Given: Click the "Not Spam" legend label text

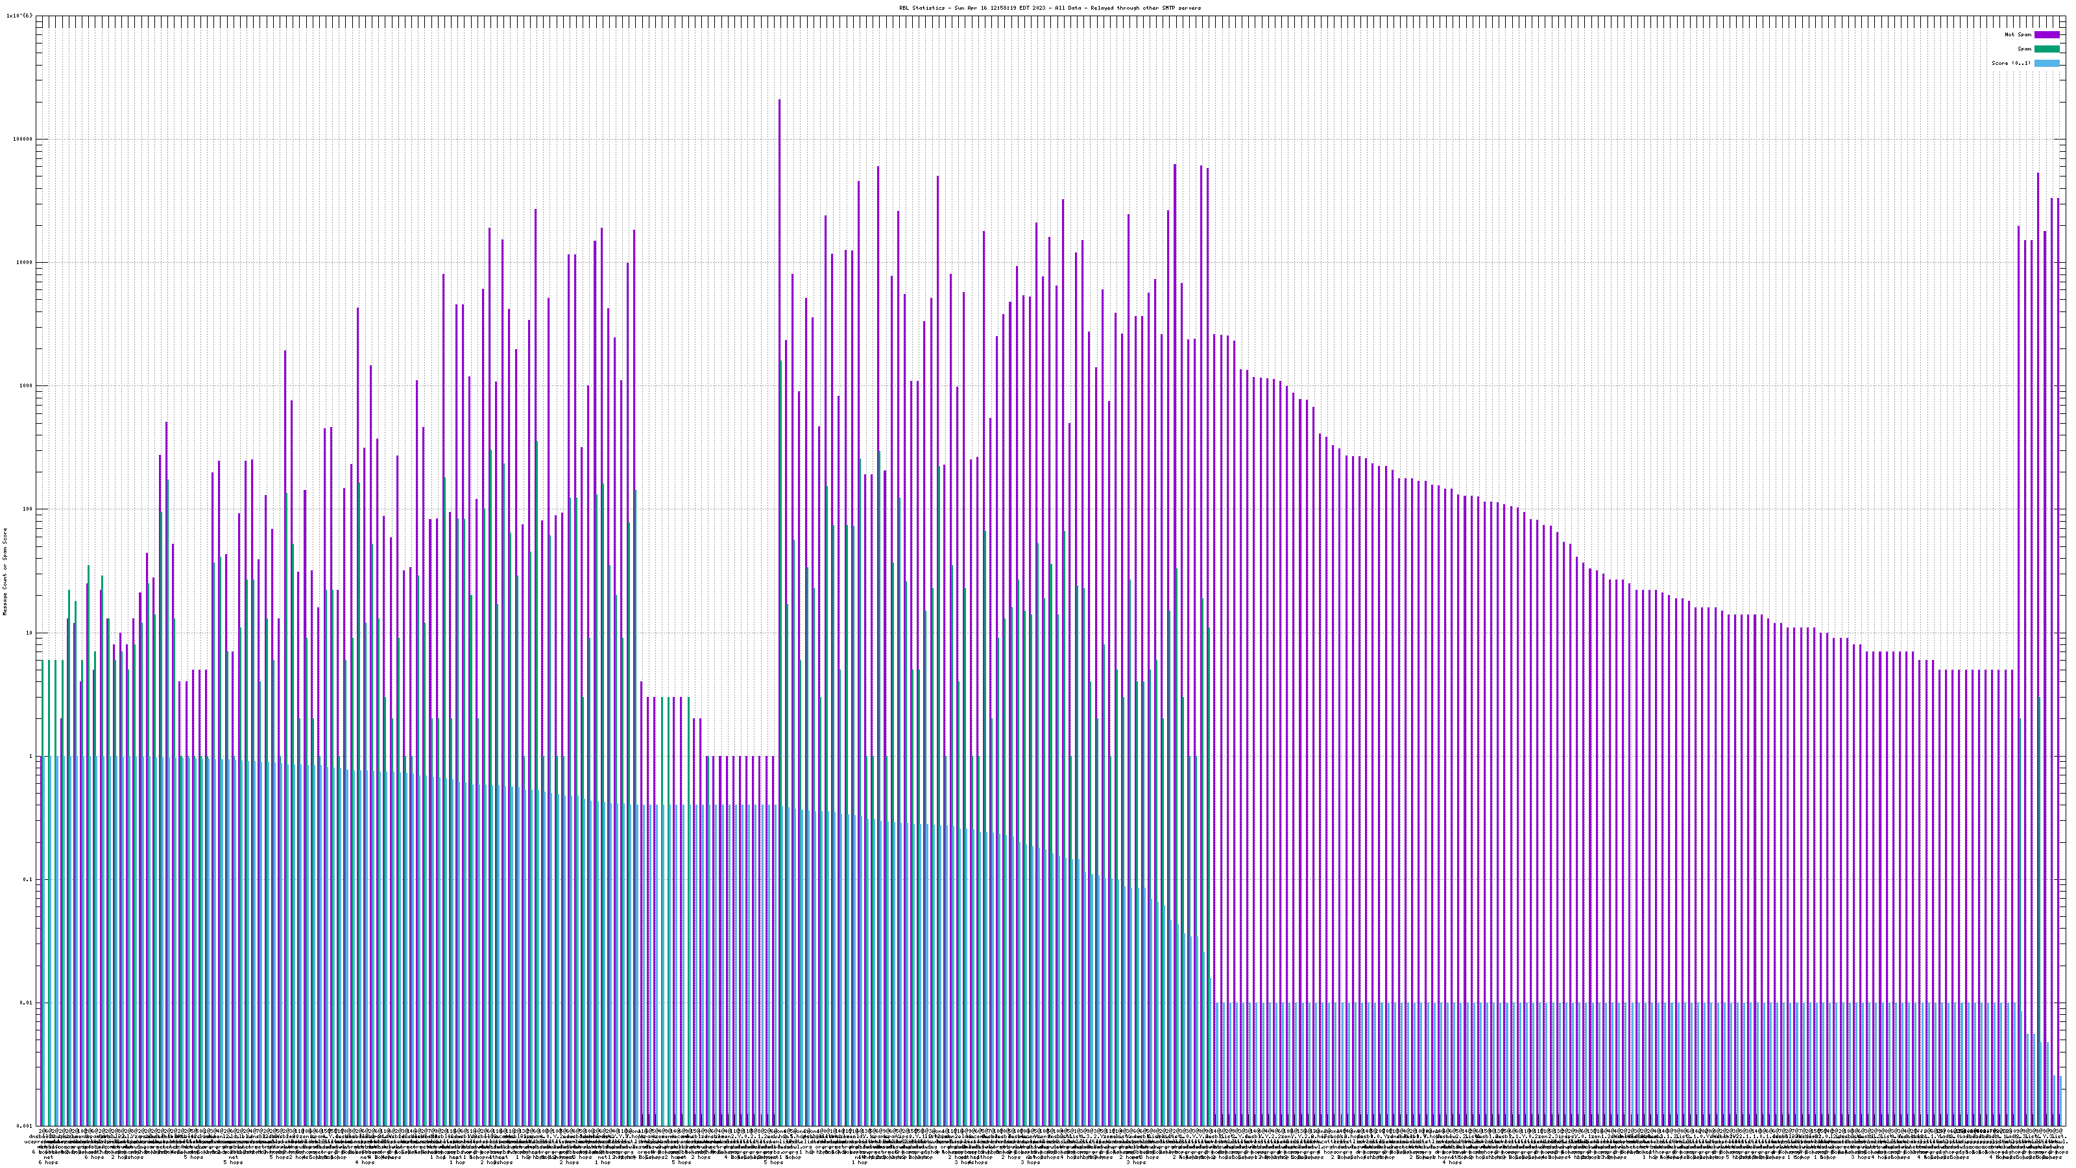Looking at the screenshot, I should pos(2018,34).
